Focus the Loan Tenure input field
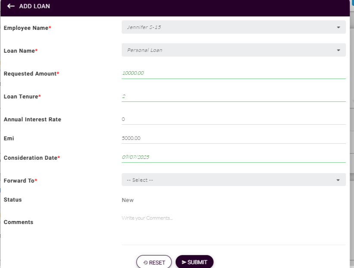The width and height of the screenshot is (354, 268). 233,96
